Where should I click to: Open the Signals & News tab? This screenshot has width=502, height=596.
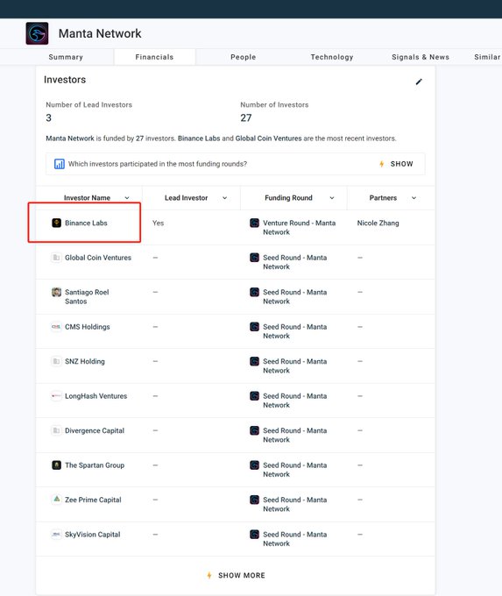tap(421, 57)
